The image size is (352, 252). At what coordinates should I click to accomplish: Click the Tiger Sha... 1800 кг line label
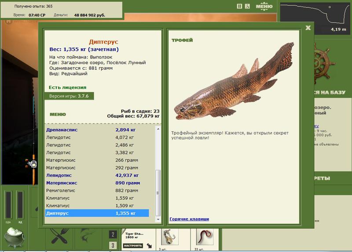coord(134,235)
